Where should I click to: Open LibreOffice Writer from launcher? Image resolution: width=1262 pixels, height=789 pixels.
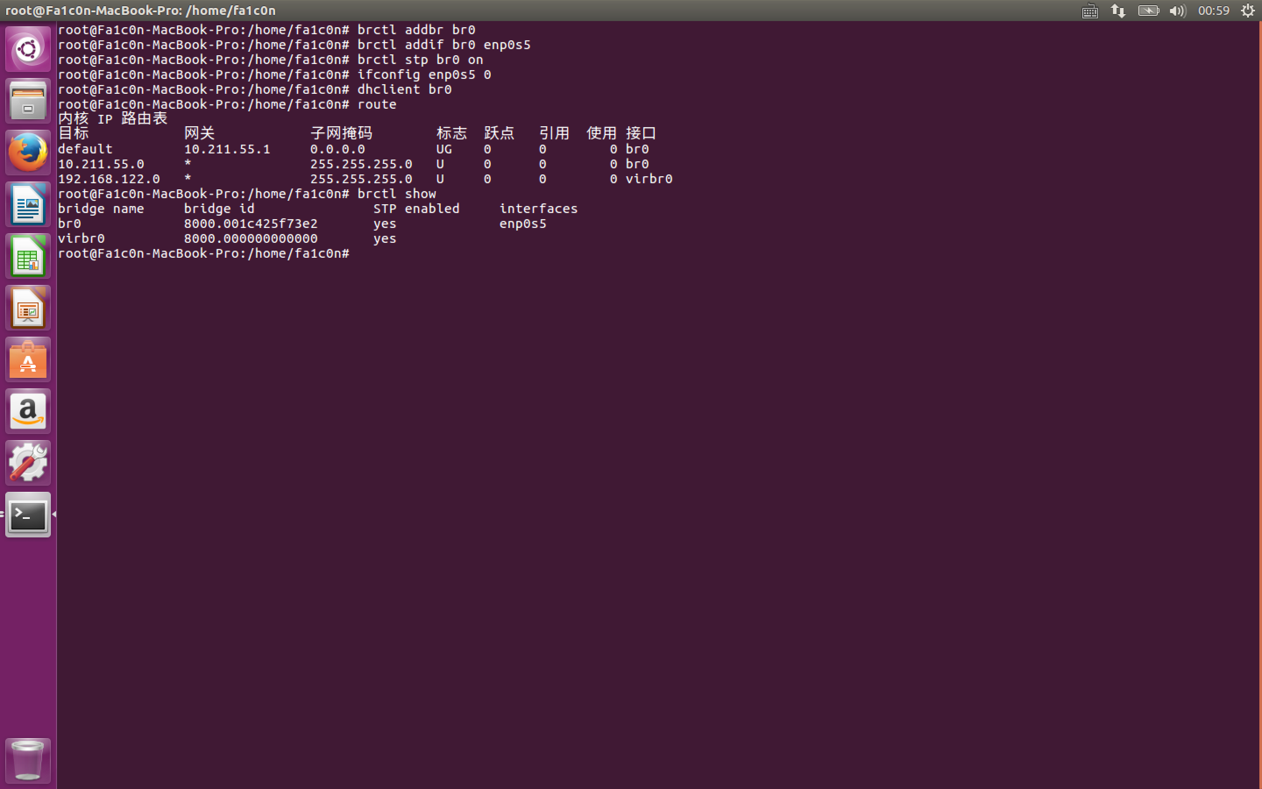(x=28, y=204)
